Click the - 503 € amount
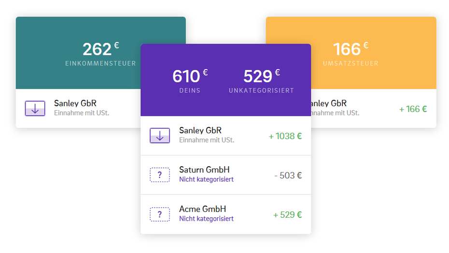The height and width of the screenshot is (253, 449). point(288,175)
